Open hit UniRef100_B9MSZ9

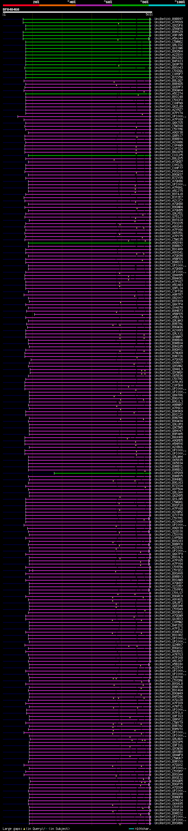coord(169,32)
